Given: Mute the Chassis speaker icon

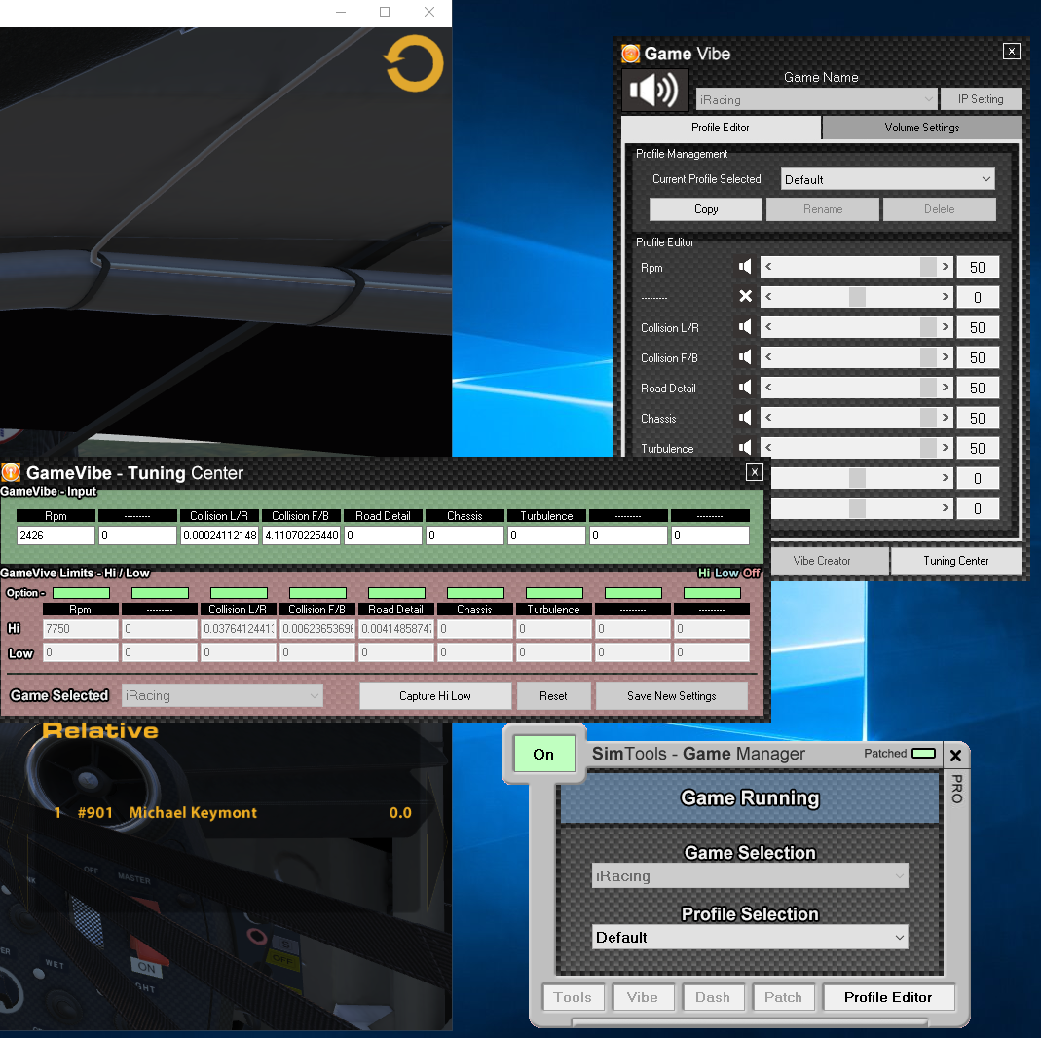Looking at the screenshot, I should click(745, 418).
